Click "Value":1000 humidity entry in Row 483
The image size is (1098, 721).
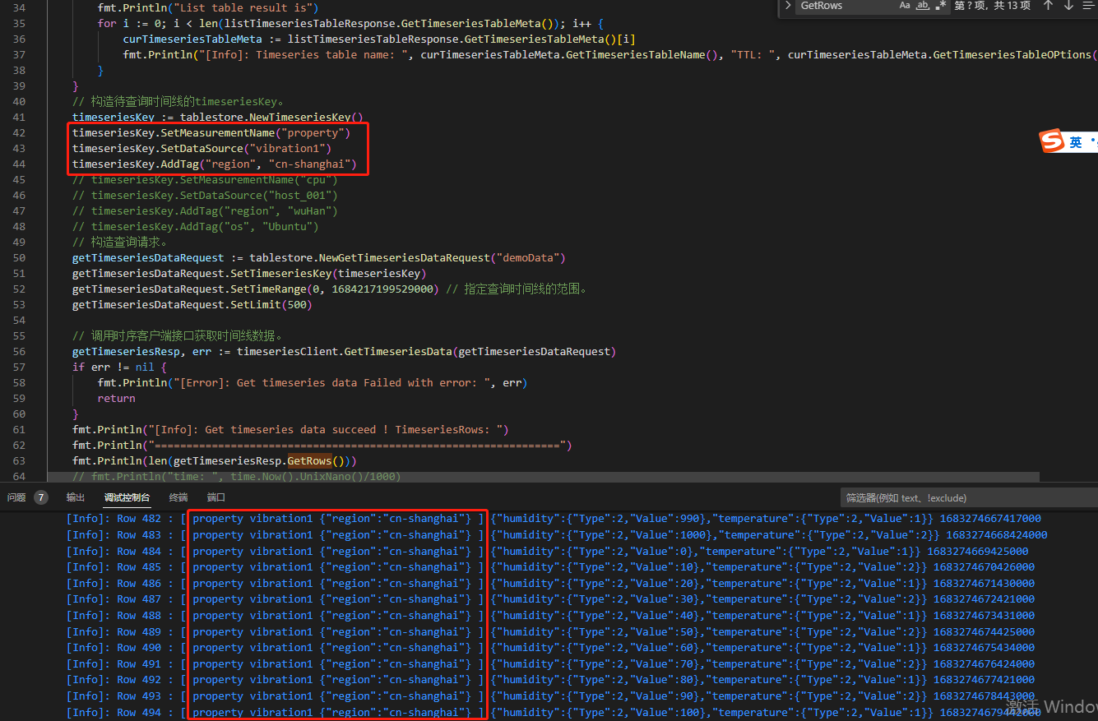click(x=669, y=535)
